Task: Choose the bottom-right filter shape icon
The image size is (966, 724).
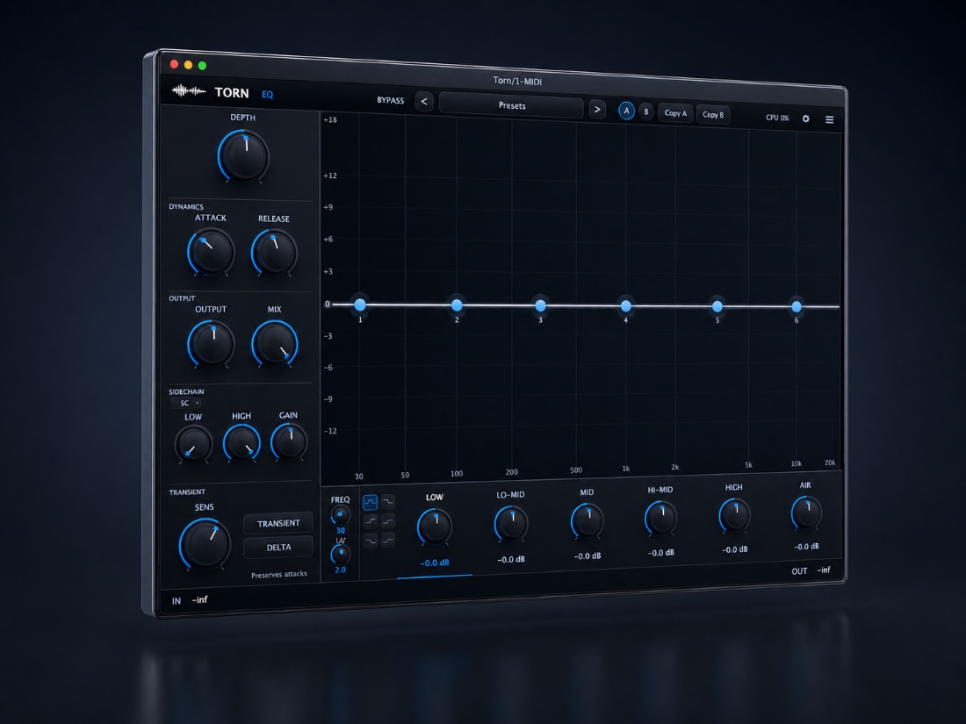Action: tap(388, 541)
